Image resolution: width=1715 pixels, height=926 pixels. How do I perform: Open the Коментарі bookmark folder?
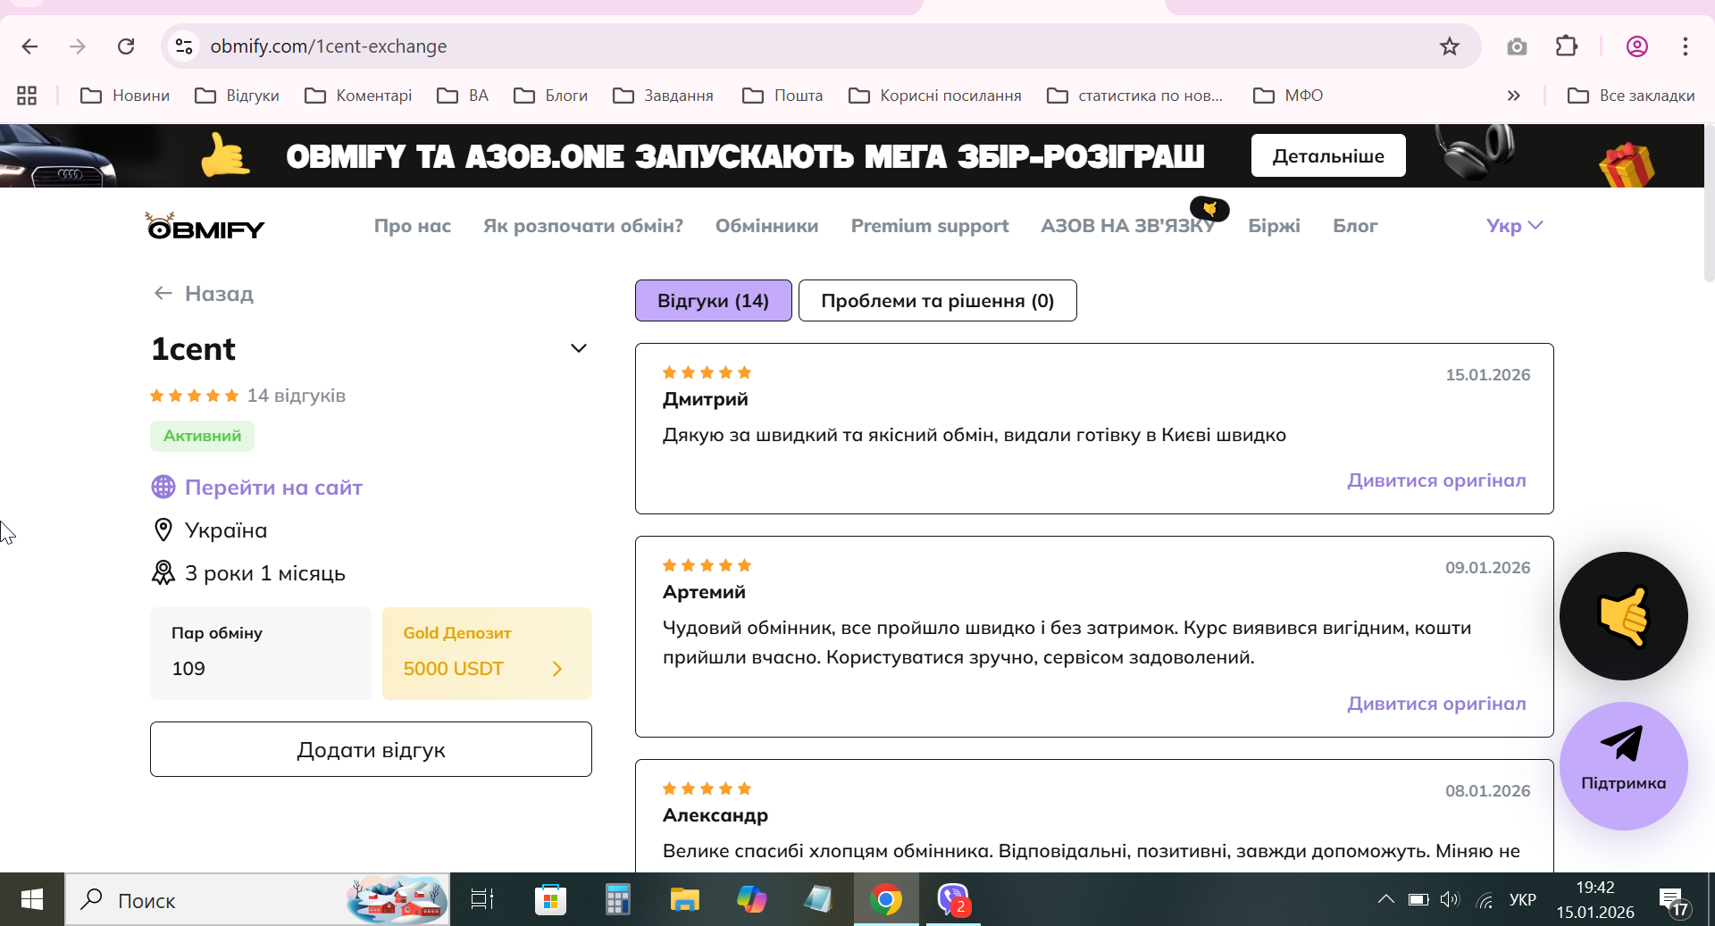coord(358,96)
